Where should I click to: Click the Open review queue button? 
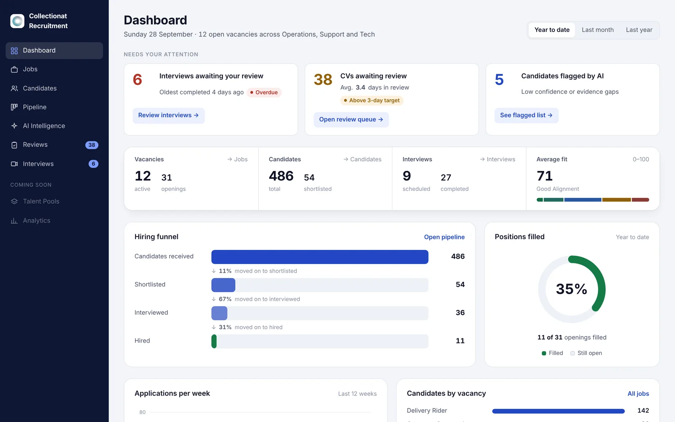(351, 120)
